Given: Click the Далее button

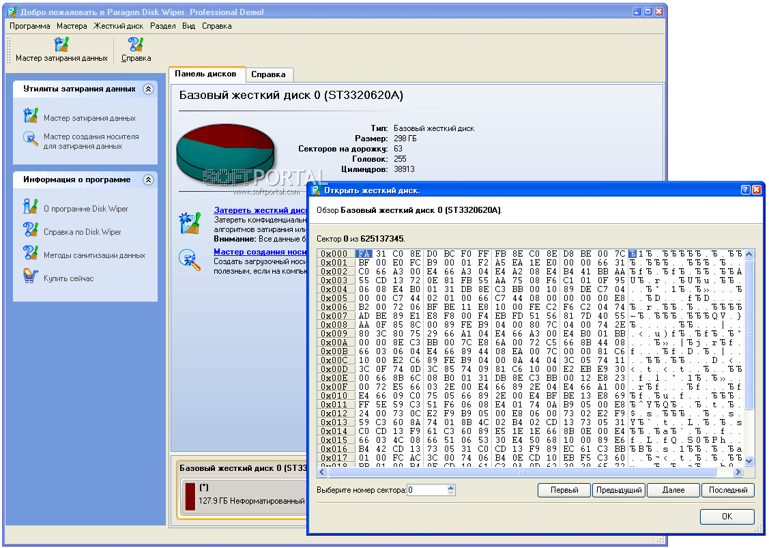Looking at the screenshot, I should [x=673, y=490].
